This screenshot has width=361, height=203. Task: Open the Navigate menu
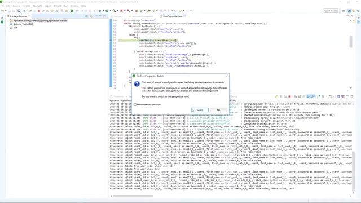[38, 6]
